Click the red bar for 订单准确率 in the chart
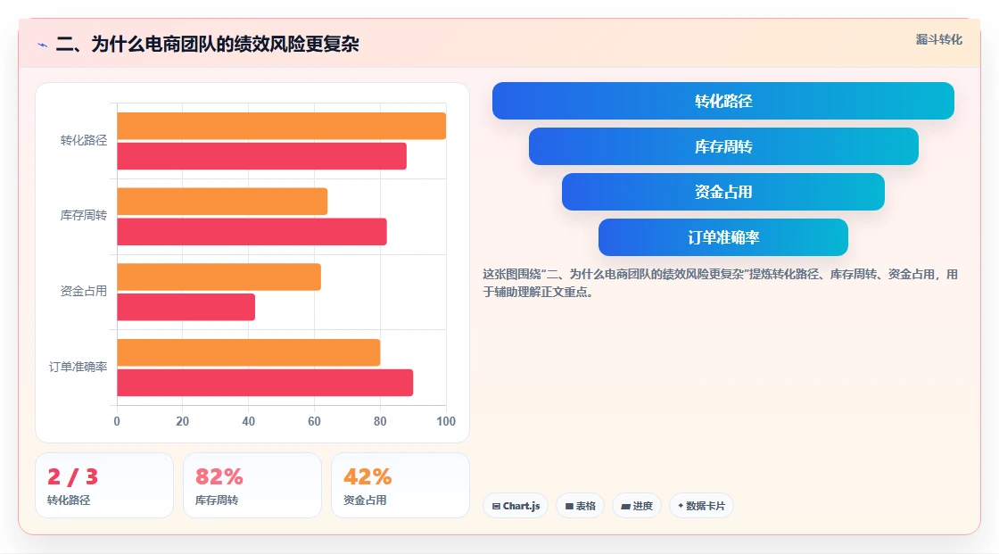999x554 pixels. 265,383
